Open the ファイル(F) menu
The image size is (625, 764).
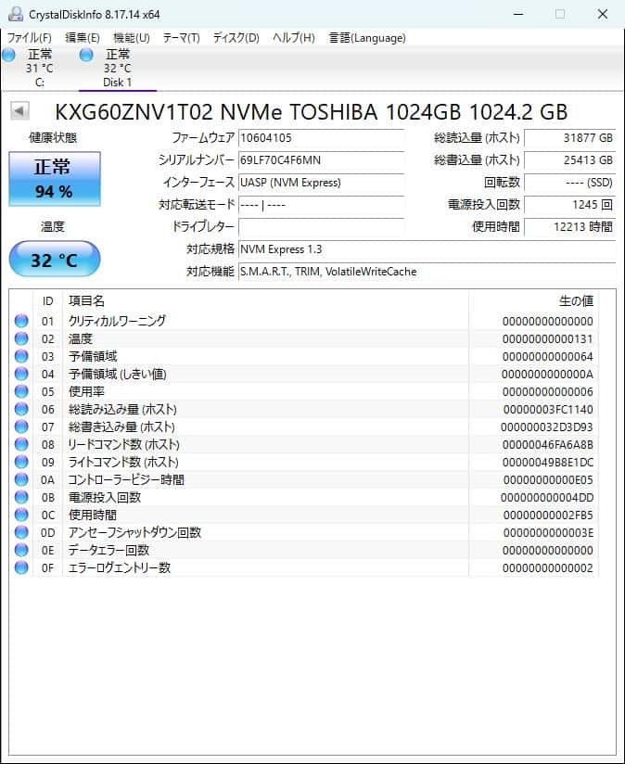pyautogui.click(x=30, y=38)
